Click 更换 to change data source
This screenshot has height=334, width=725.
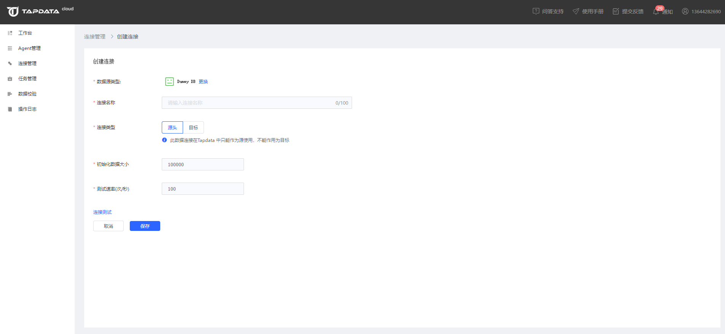[x=203, y=81]
